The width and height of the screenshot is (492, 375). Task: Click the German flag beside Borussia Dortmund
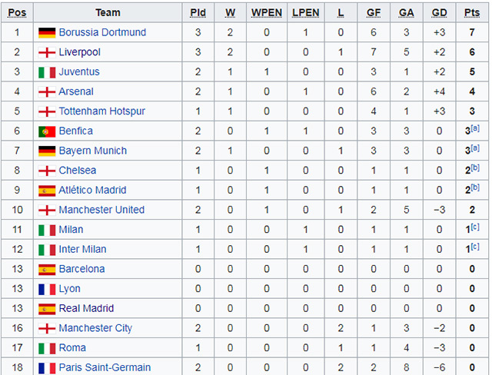coord(47,33)
